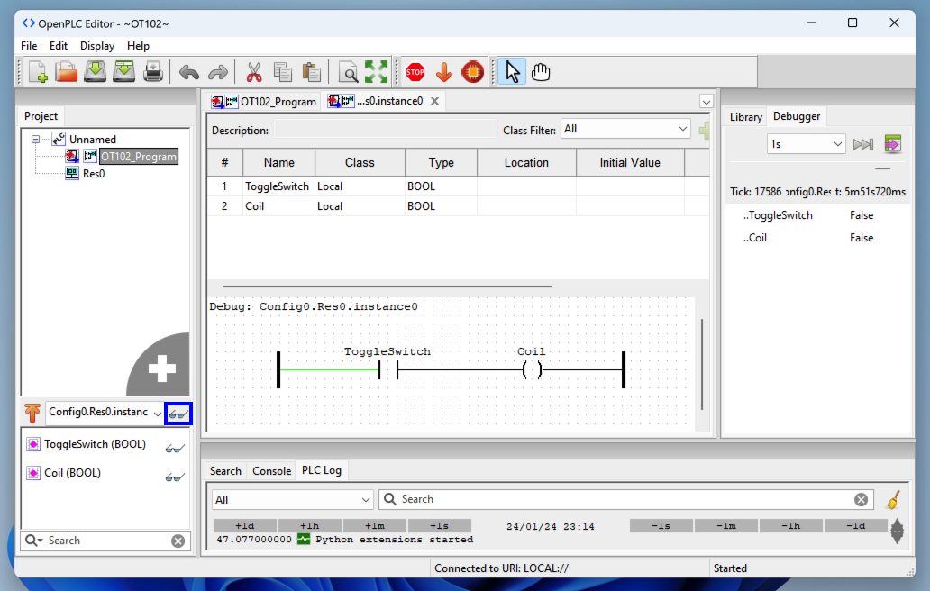The width and height of the screenshot is (930, 591).
Task: Save the project with the green arrow icon
Action: click(x=95, y=72)
